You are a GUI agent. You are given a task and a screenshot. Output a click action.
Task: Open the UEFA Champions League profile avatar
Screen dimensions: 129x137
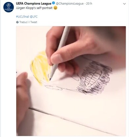pyautogui.click(x=9, y=7)
